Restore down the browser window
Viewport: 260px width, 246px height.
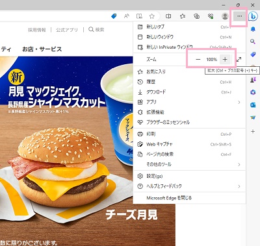(x=238, y=5)
